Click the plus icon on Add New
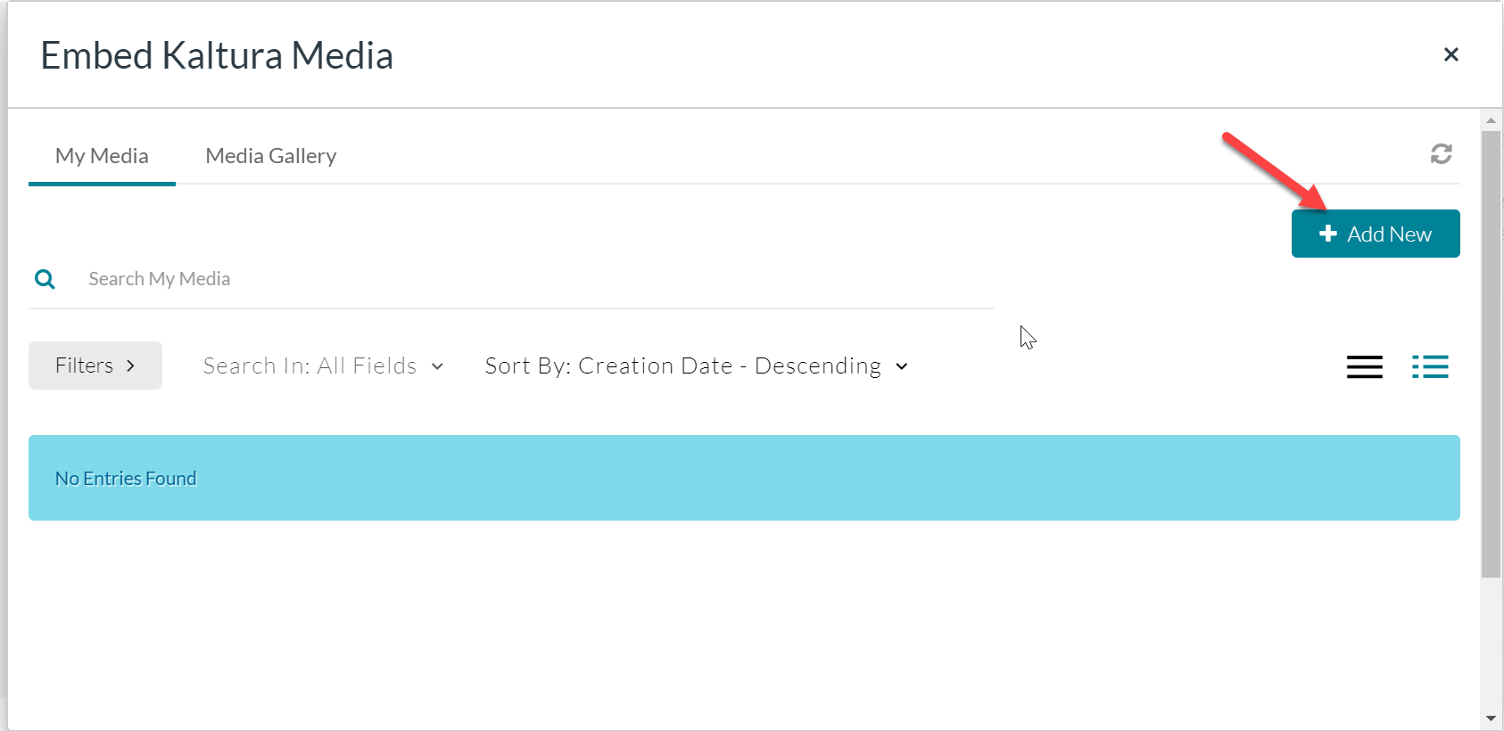The height and width of the screenshot is (731, 1504). [1328, 234]
